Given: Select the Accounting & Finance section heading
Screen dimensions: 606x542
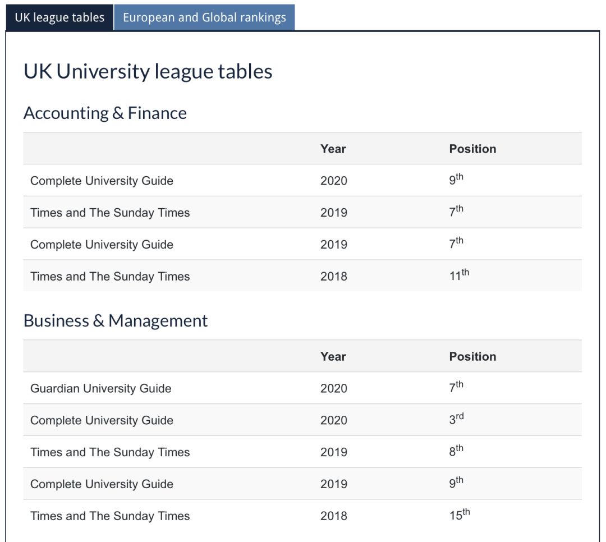Looking at the screenshot, I should point(105,113).
